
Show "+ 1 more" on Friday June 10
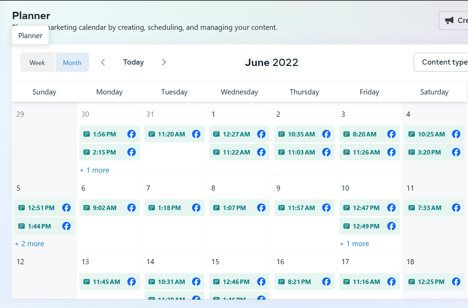(355, 244)
